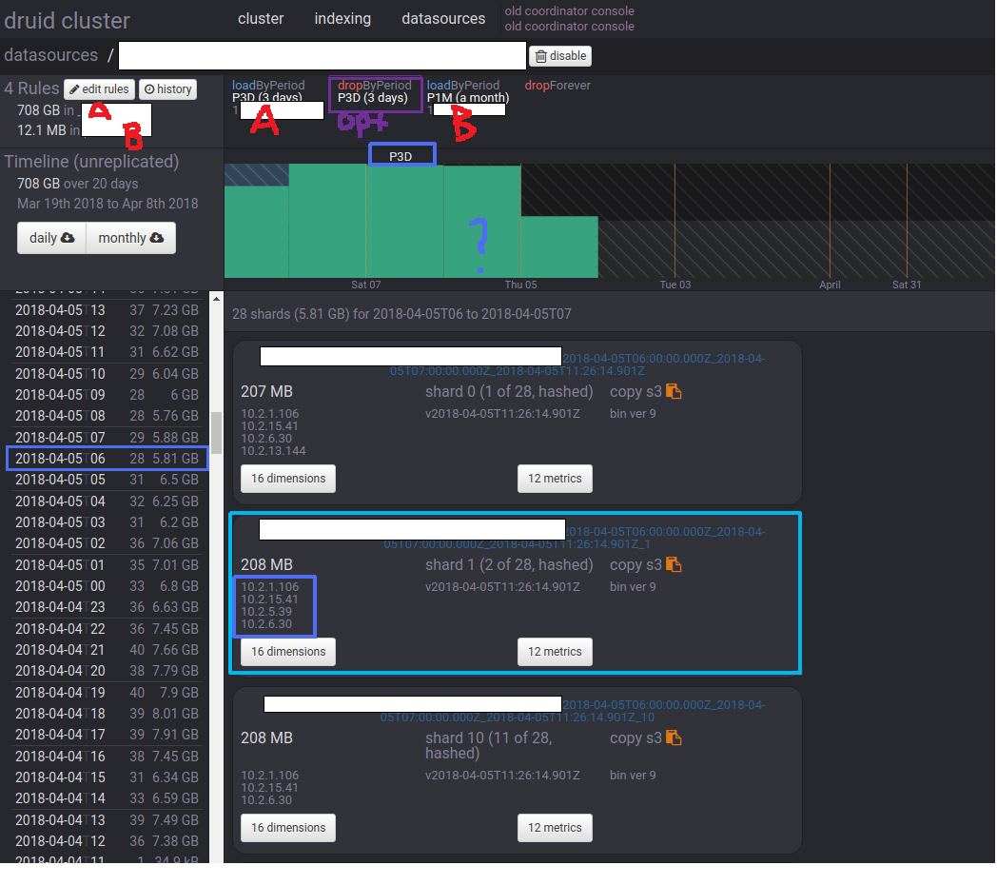This screenshot has width=997, height=885.
Task: Click the P3D marker on timeline
Action: 401,156
